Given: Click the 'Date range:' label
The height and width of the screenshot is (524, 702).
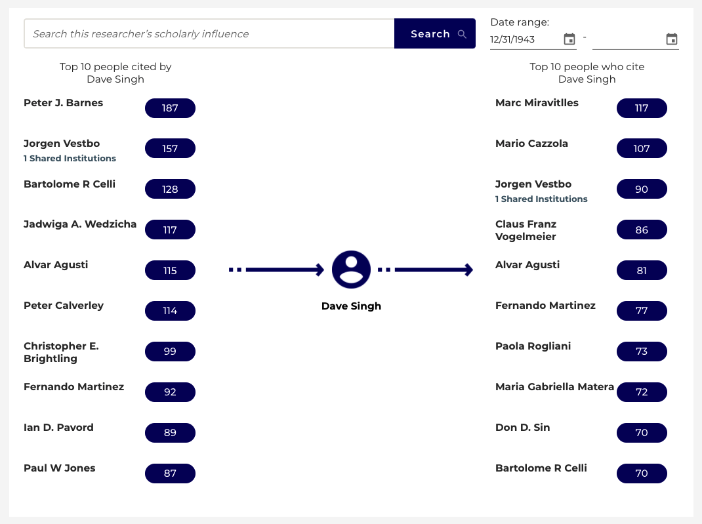Looking at the screenshot, I should click(x=520, y=22).
